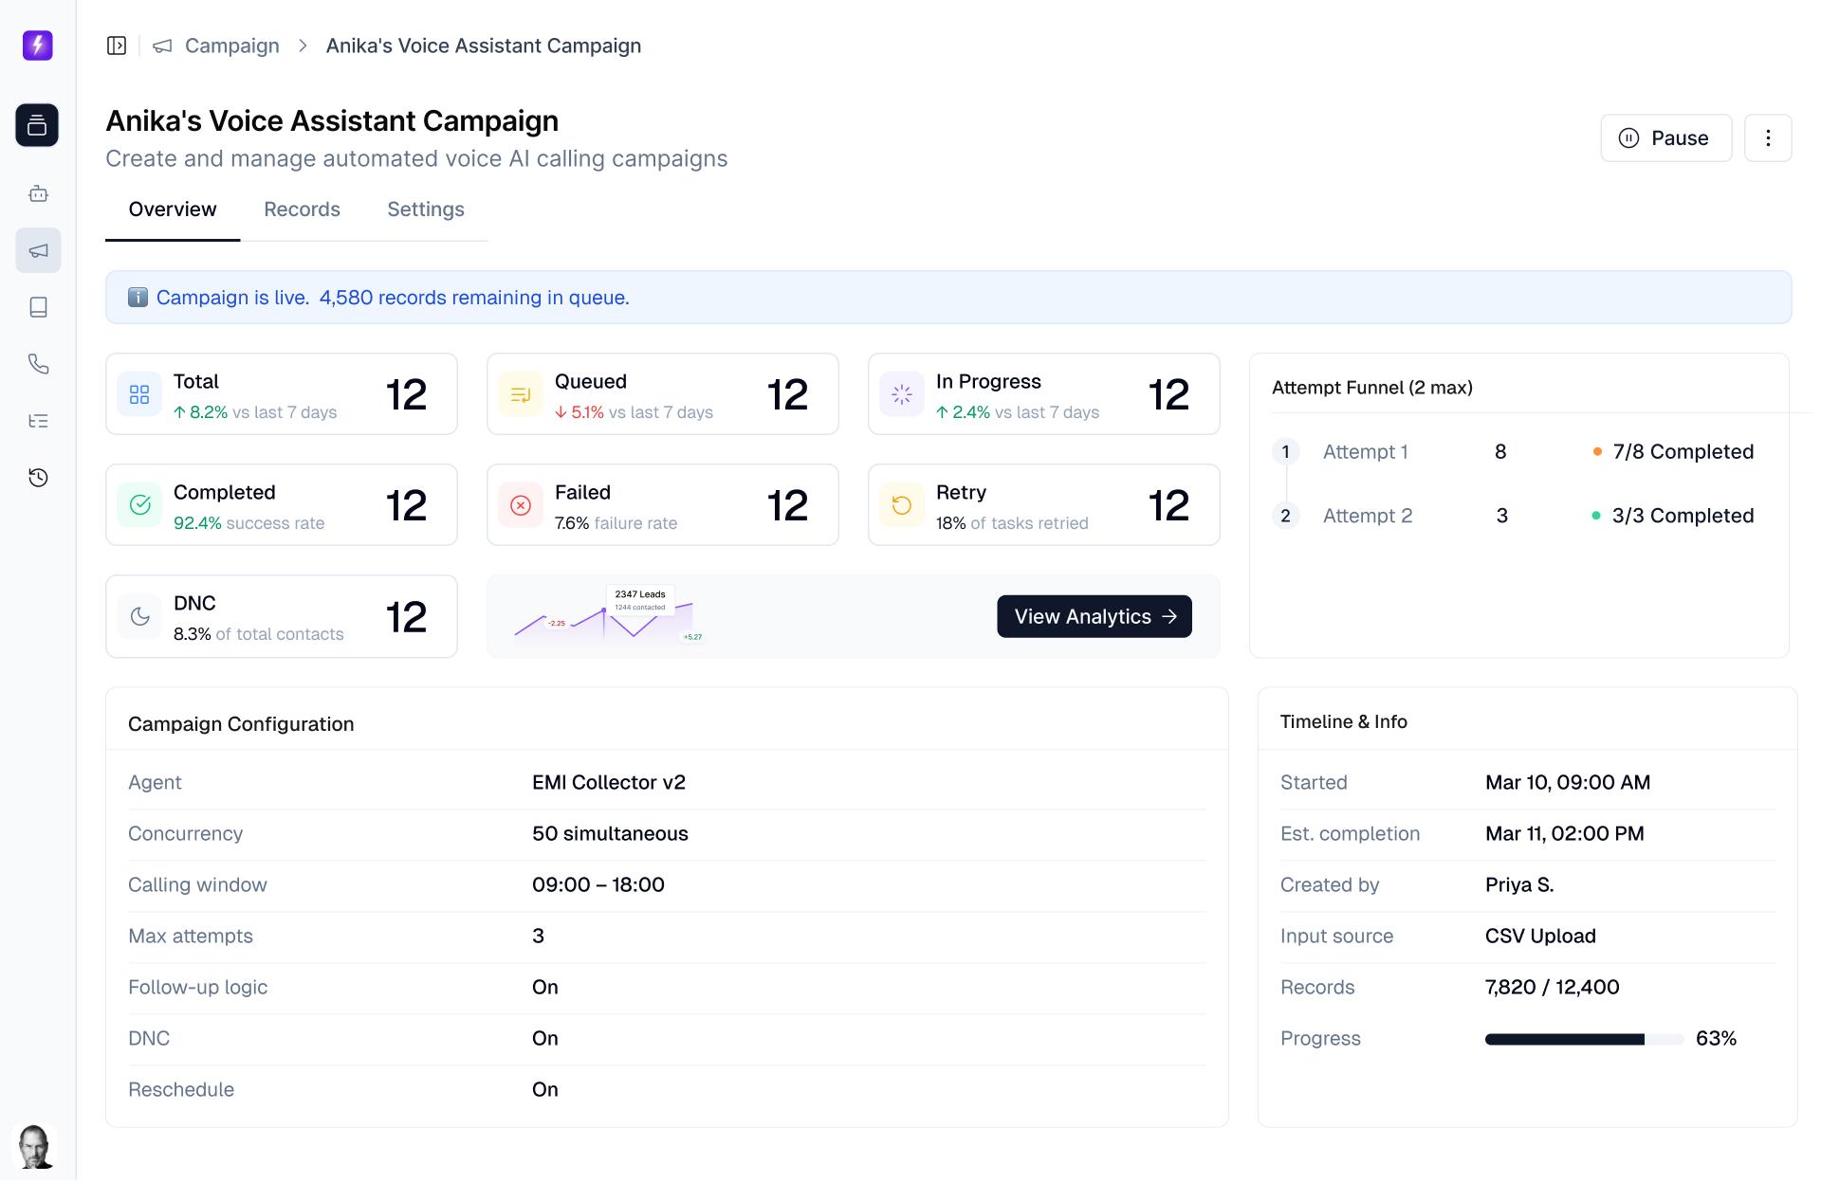Viewport: 1821px width, 1183px height.
Task: Pause the campaign
Action: point(1665,137)
